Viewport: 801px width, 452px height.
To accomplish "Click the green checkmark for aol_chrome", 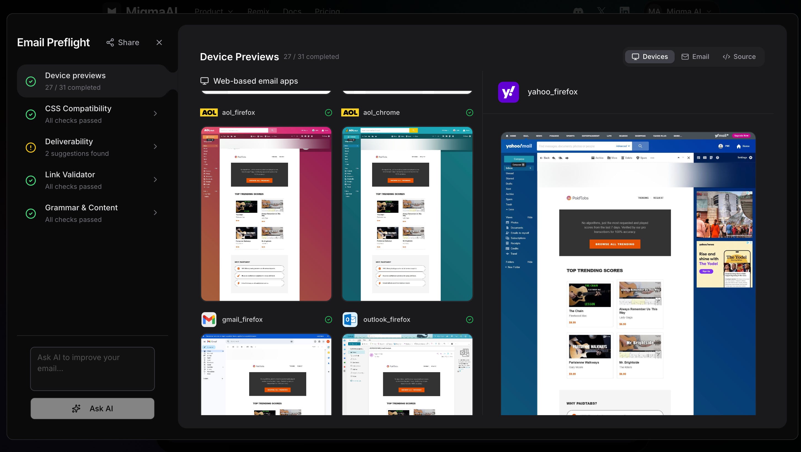I will click(469, 113).
